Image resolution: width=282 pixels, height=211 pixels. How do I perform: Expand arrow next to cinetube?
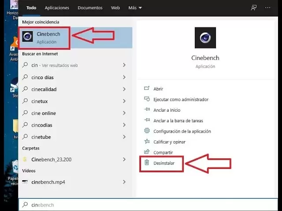[124, 137]
